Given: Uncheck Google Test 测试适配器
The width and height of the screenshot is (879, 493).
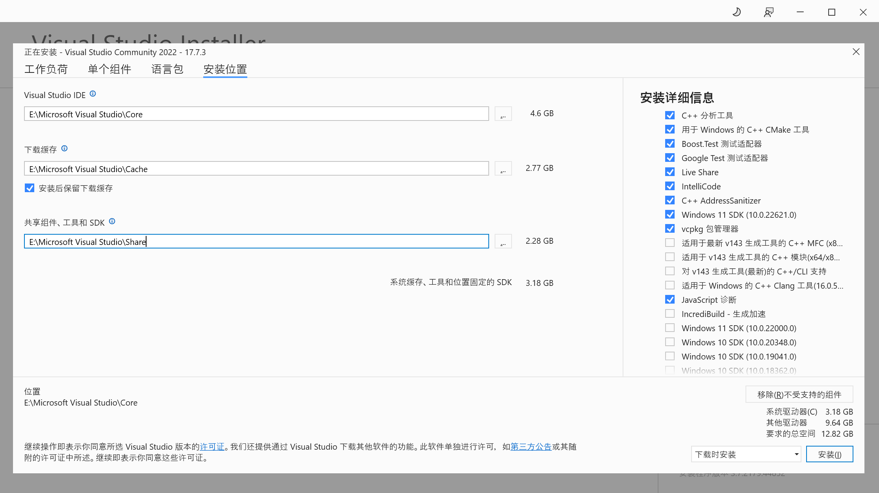Looking at the screenshot, I should click(670, 158).
